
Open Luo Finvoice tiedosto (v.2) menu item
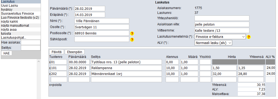(x=20, y=18)
